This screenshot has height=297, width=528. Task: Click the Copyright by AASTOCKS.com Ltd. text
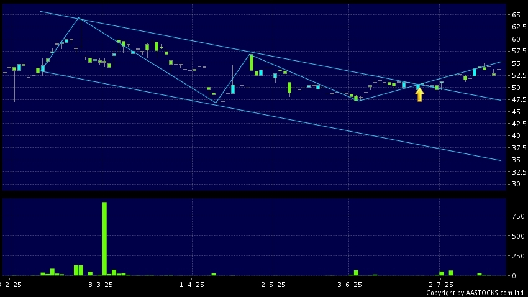coord(476,293)
